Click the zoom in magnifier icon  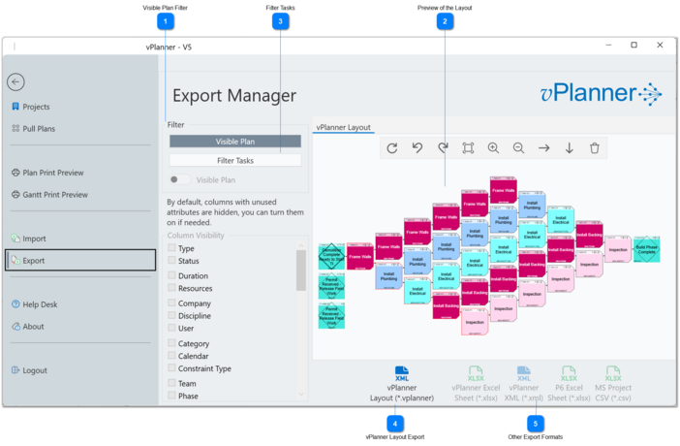coord(493,148)
